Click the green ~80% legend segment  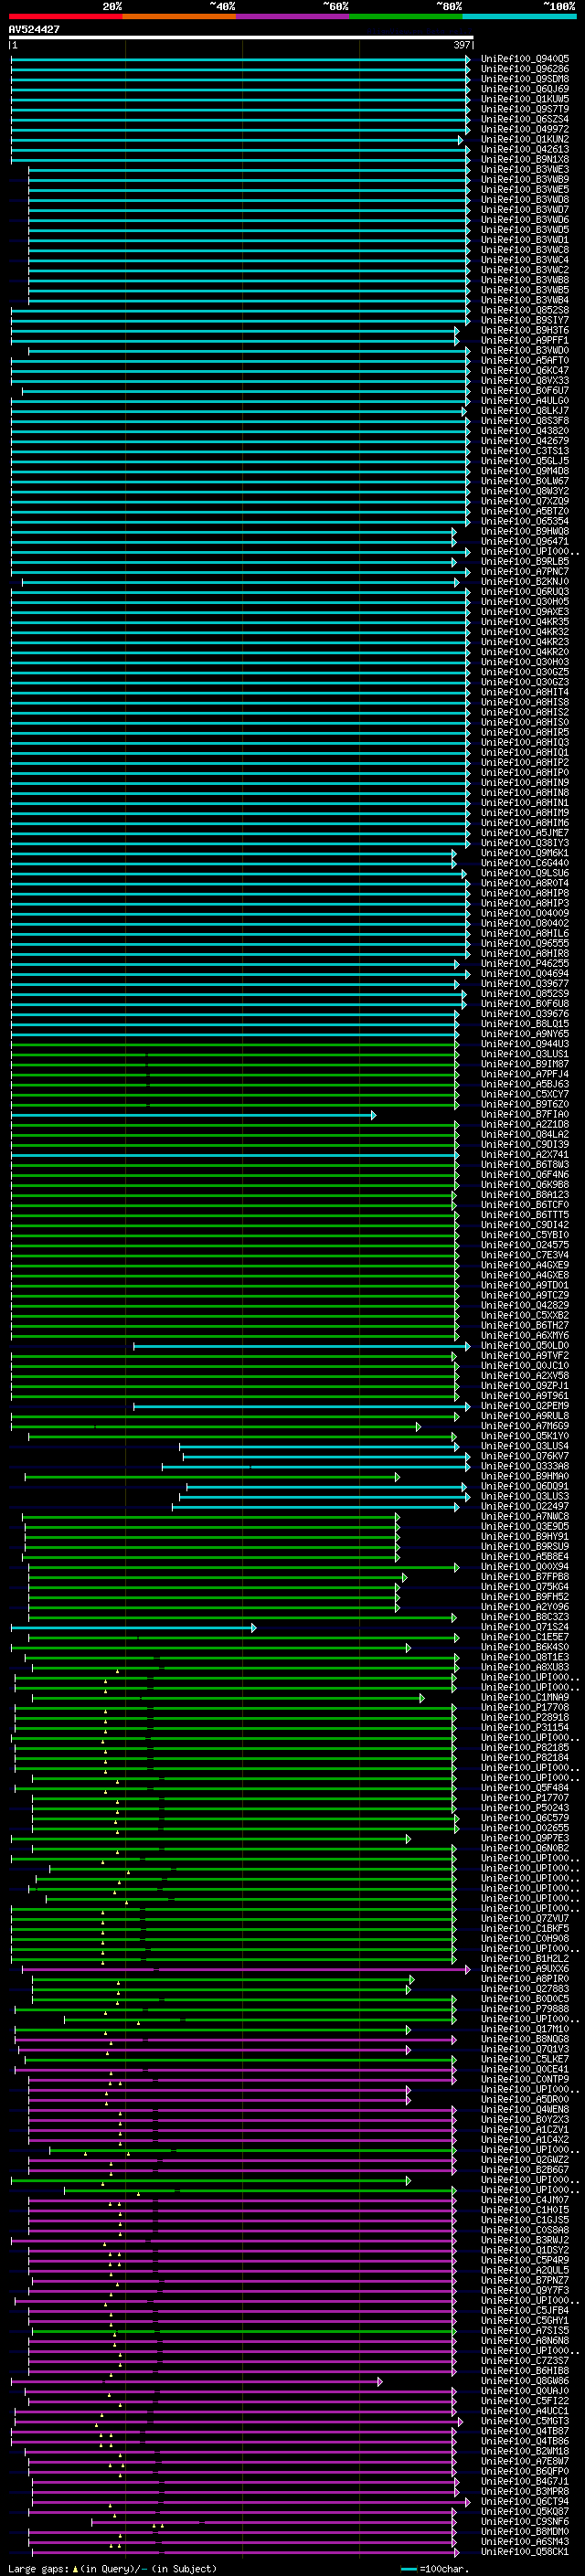(406, 16)
